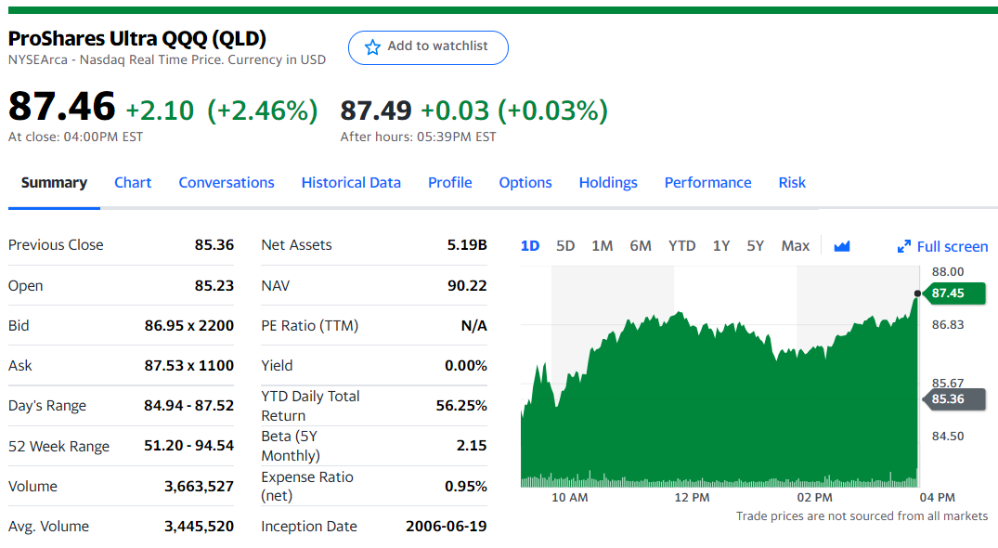Switch to the Performance tab
Viewport: 998px width, 548px height.
point(708,183)
